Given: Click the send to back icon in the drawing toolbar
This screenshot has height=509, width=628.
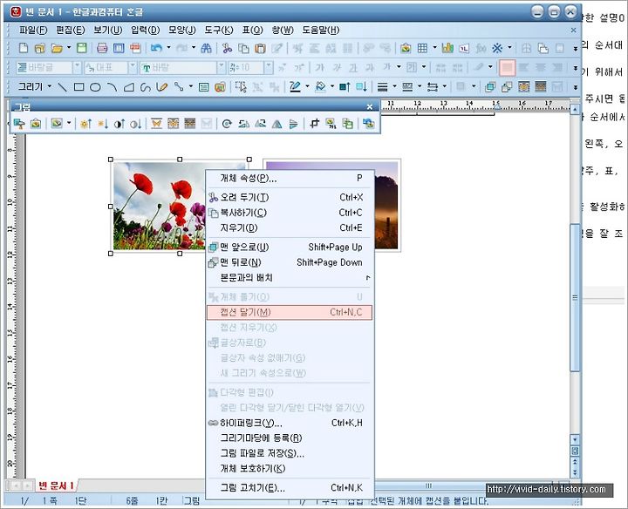Looking at the screenshot, I should pos(507,87).
